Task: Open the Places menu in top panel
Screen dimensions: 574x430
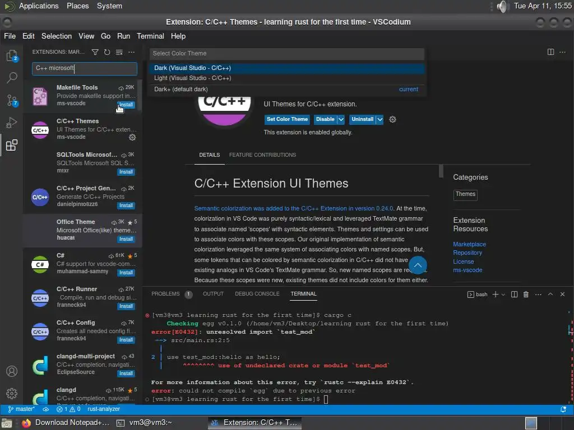Action: tap(77, 6)
